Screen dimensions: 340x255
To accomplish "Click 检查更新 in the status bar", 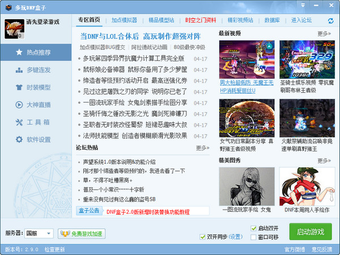I will (x=54, y=249).
